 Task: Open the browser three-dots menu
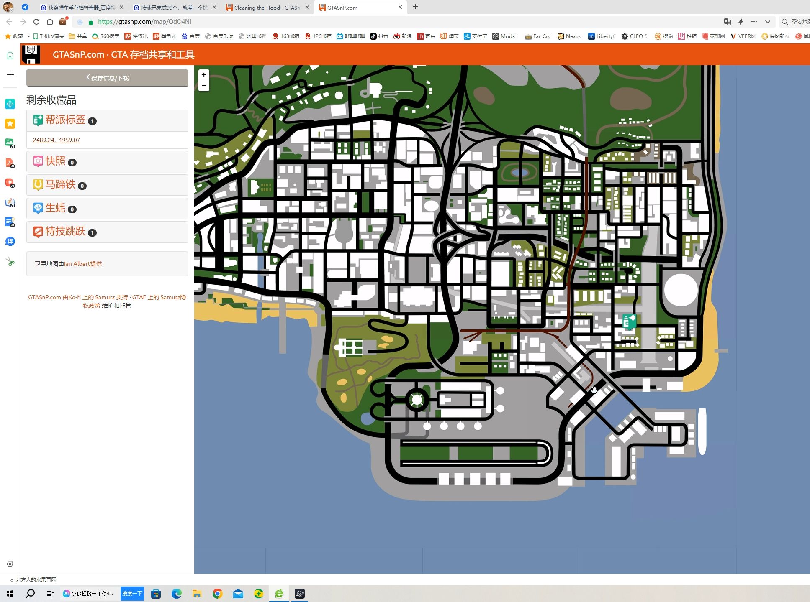754,22
